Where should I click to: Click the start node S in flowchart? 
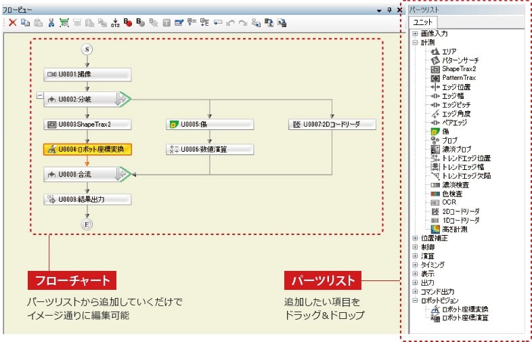click(86, 49)
